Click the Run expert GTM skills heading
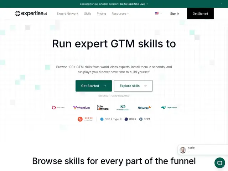 tap(114, 43)
